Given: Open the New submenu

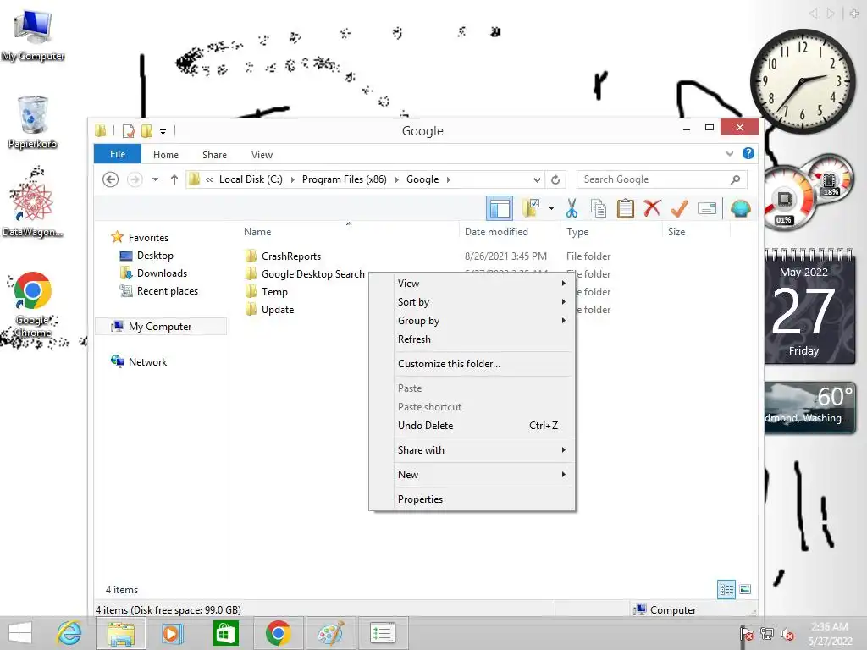Looking at the screenshot, I should (482, 475).
